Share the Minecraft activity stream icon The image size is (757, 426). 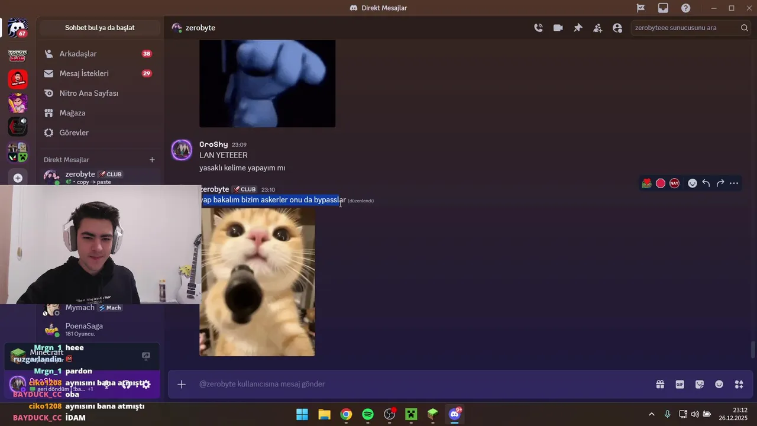click(146, 356)
